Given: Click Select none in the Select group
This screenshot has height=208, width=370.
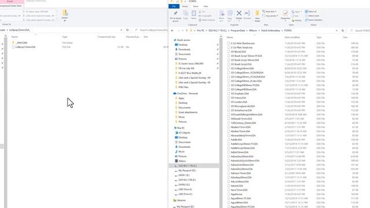Looking at the screenshot, I should point(312,16).
